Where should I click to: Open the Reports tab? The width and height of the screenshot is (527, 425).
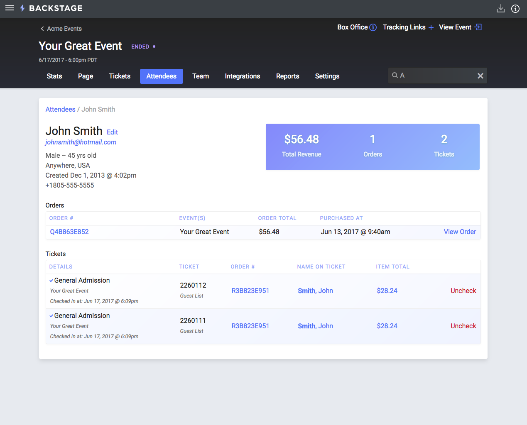(x=288, y=76)
